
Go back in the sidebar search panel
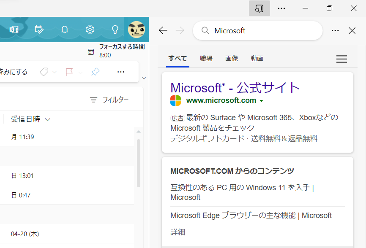(163, 30)
